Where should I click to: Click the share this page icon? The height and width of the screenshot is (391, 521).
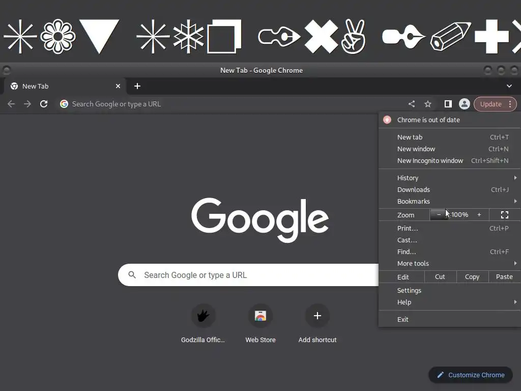click(x=411, y=104)
